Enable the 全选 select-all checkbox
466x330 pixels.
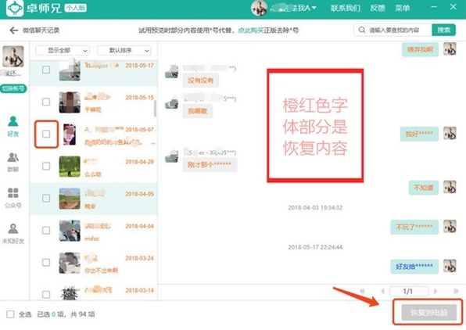(10, 314)
